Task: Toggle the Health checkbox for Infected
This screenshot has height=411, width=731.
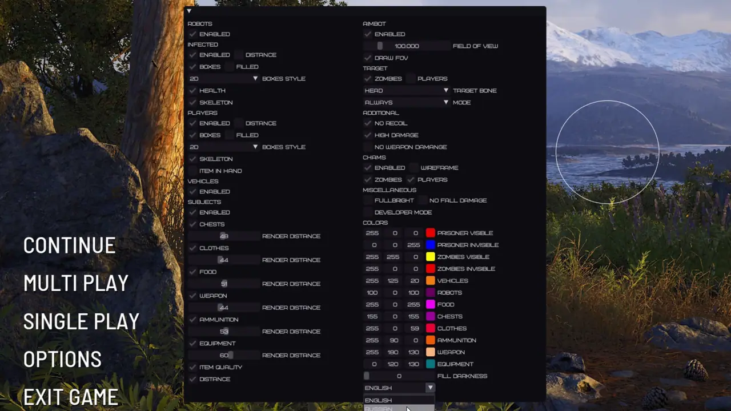Action: click(192, 91)
